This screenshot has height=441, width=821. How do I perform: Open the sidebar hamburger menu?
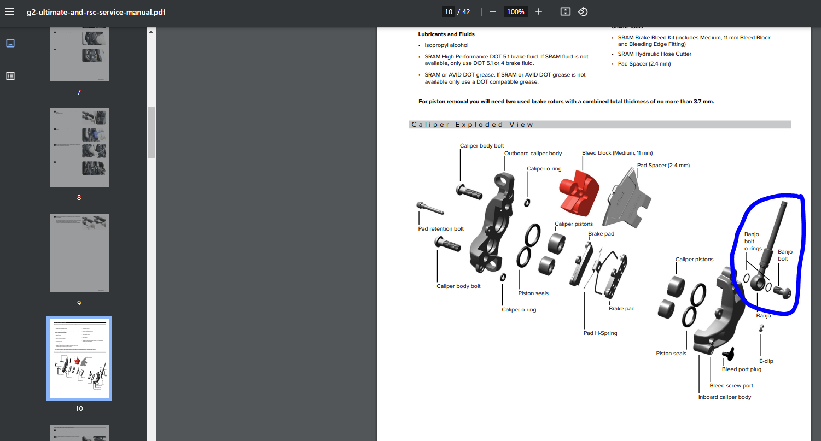click(x=9, y=11)
